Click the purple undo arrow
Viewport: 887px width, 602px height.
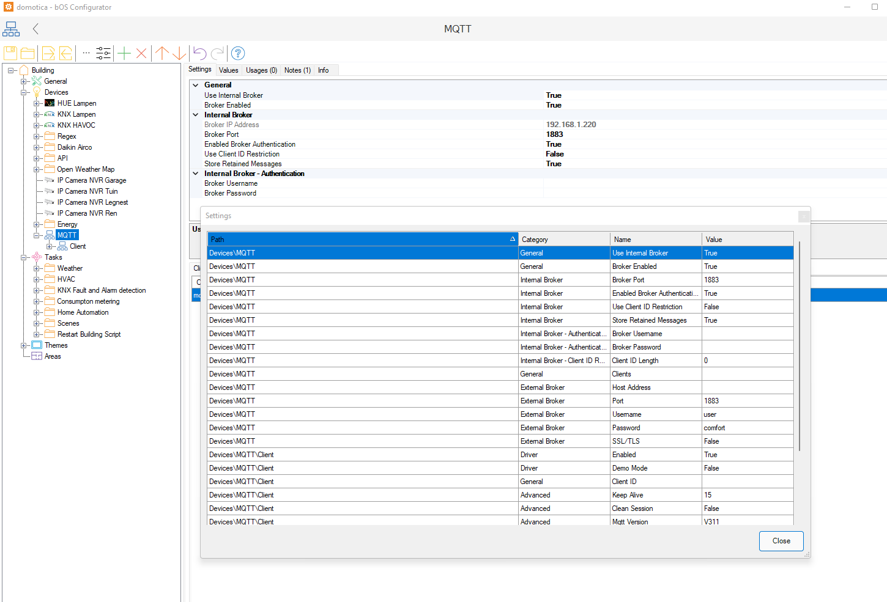[x=199, y=53]
